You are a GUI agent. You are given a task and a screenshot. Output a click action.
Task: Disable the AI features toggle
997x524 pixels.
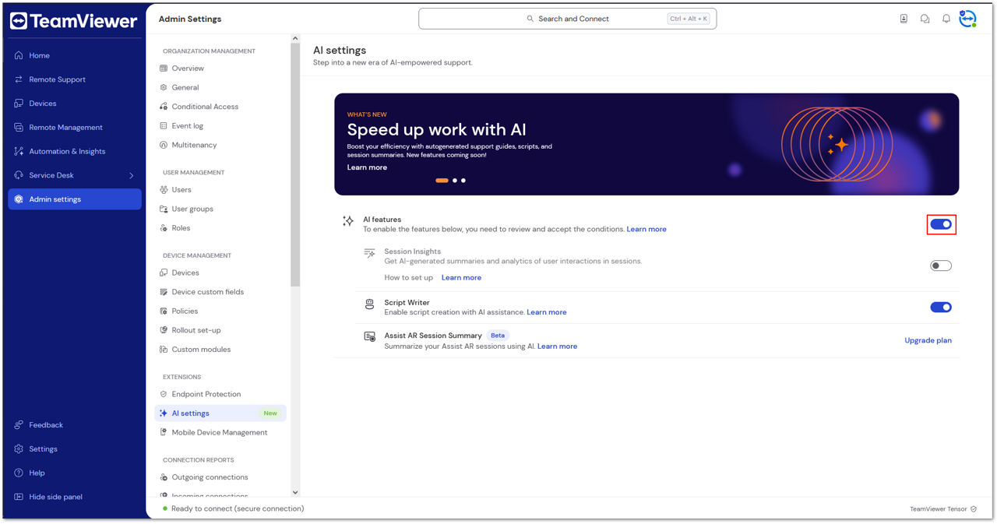941,224
